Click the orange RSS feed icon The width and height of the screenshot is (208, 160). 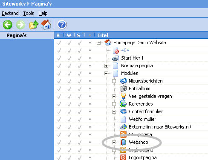pos(123,134)
